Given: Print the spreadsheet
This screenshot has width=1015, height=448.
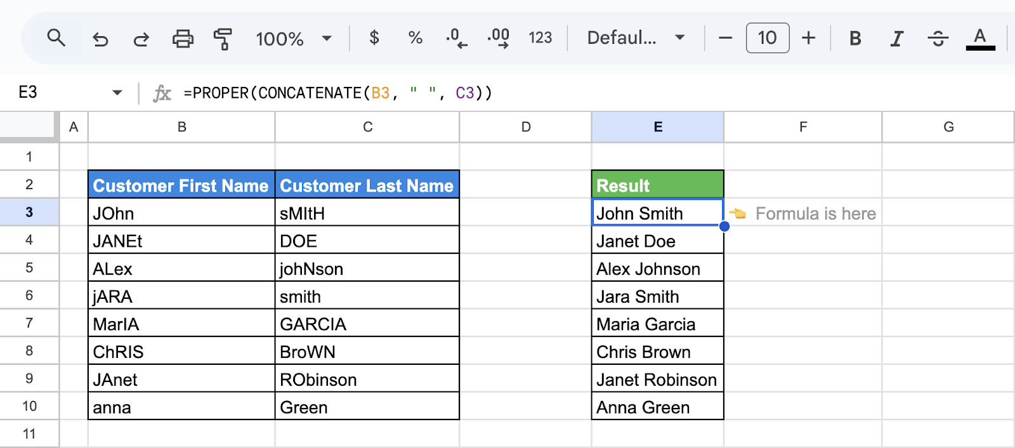Looking at the screenshot, I should [183, 39].
